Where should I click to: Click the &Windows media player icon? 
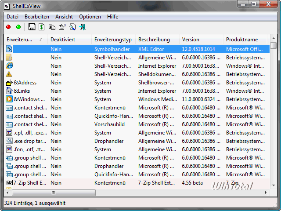[9, 99]
